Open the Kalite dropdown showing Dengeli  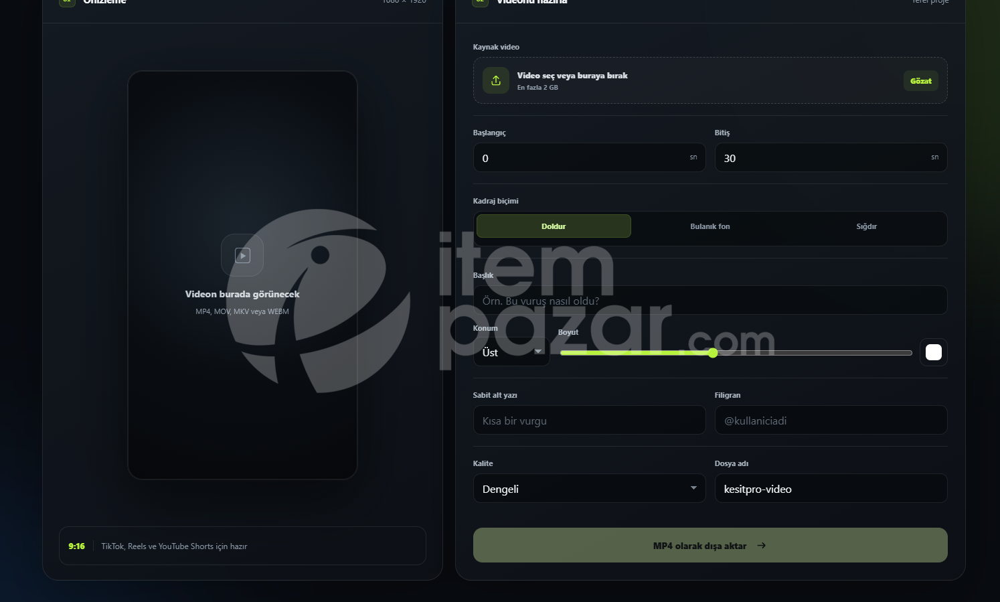pos(589,489)
